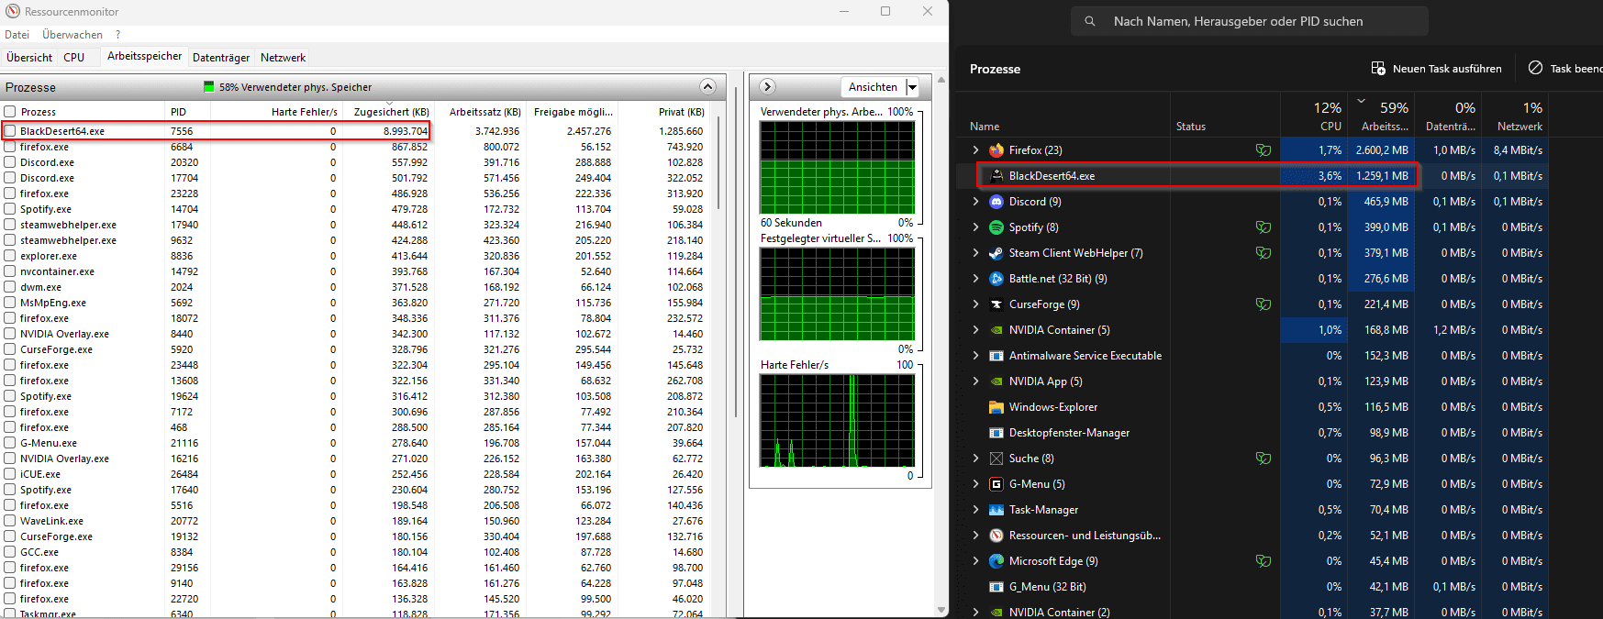Click the CurseForge icon in process list
This screenshot has width=1603, height=619.
(996, 304)
